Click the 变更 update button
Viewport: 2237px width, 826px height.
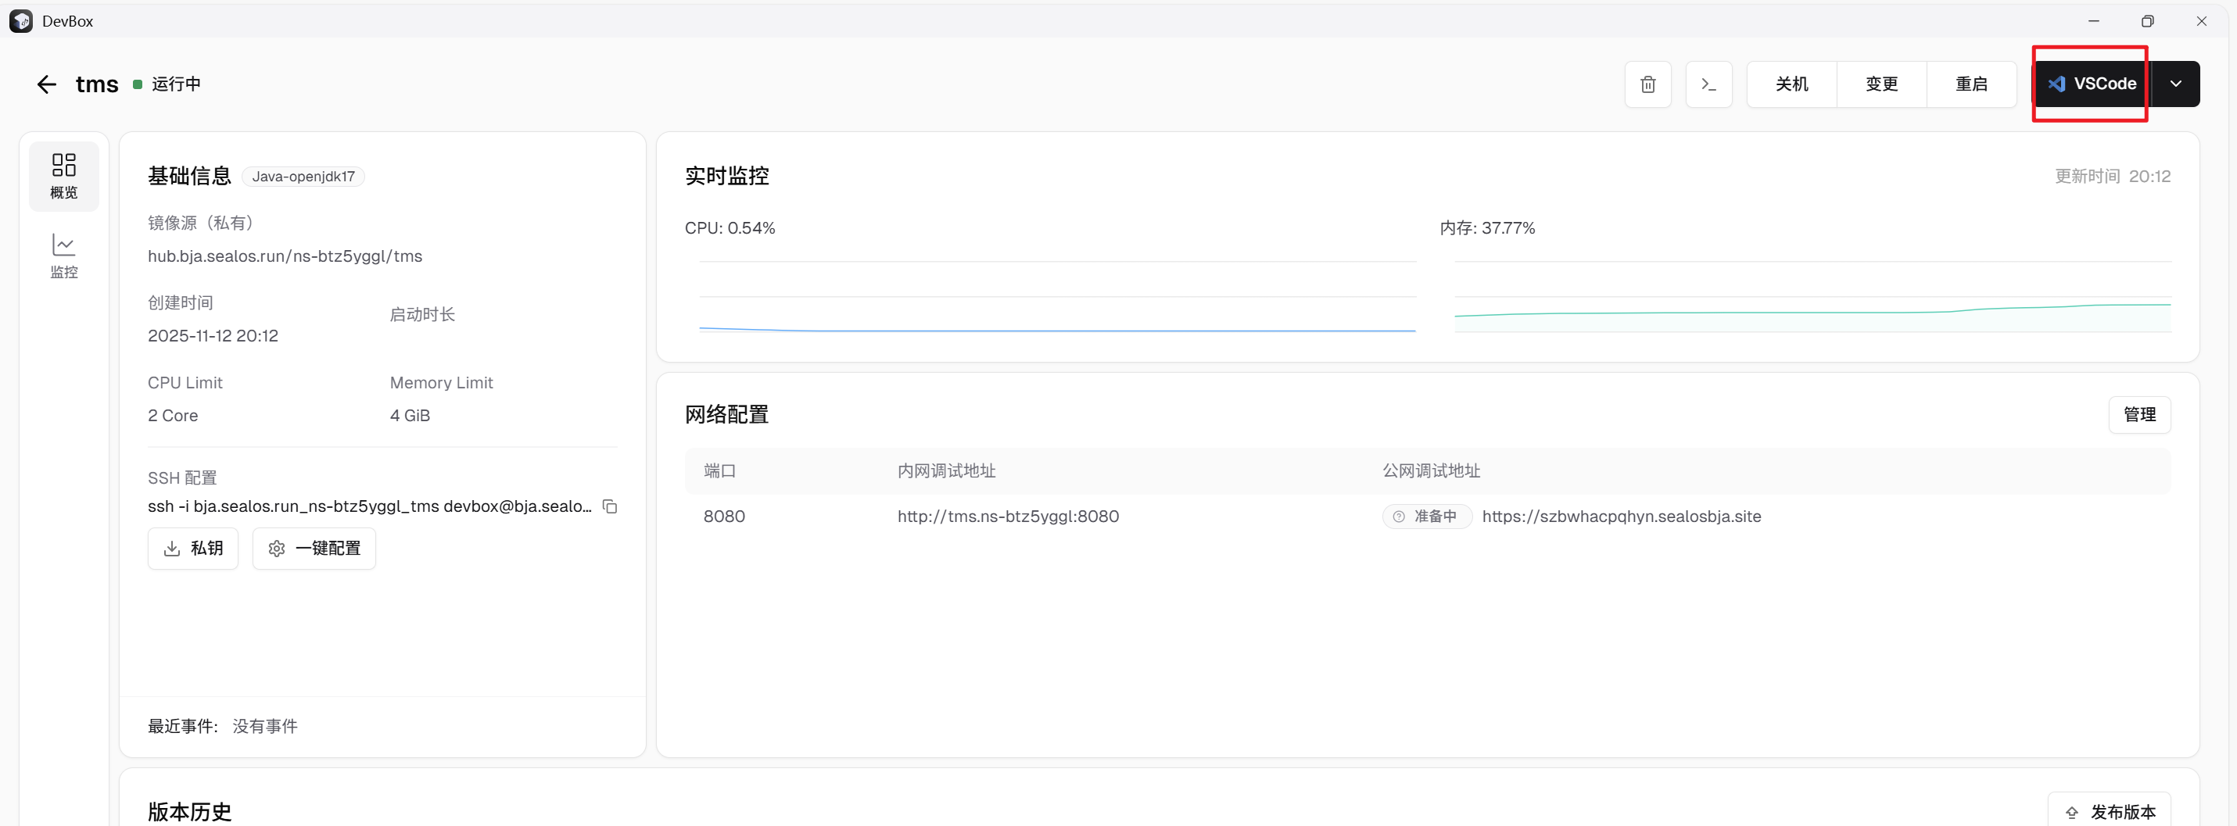point(1881,84)
